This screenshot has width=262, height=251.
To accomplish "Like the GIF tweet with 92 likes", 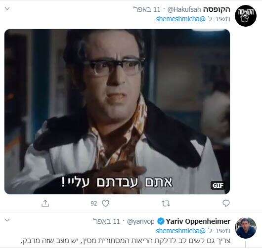I will [105, 203].
